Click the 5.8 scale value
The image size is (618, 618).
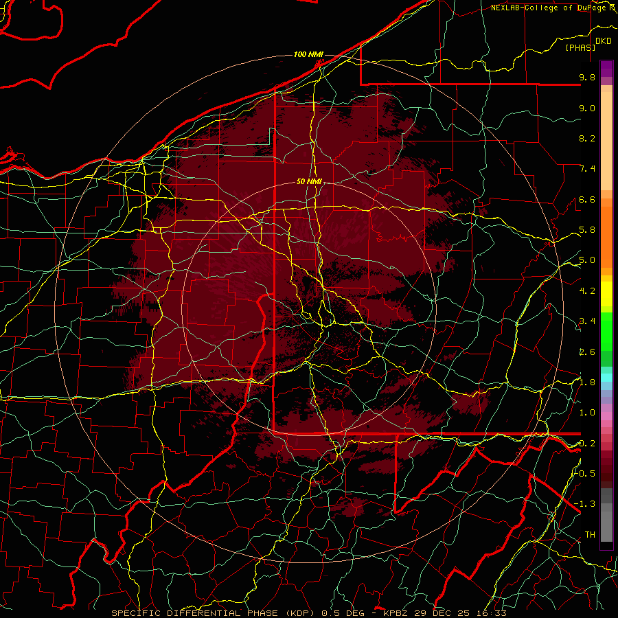(x=587, y=230)
